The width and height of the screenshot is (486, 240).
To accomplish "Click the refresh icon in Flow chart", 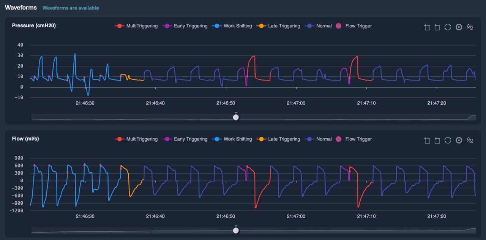I will (448, 141).
